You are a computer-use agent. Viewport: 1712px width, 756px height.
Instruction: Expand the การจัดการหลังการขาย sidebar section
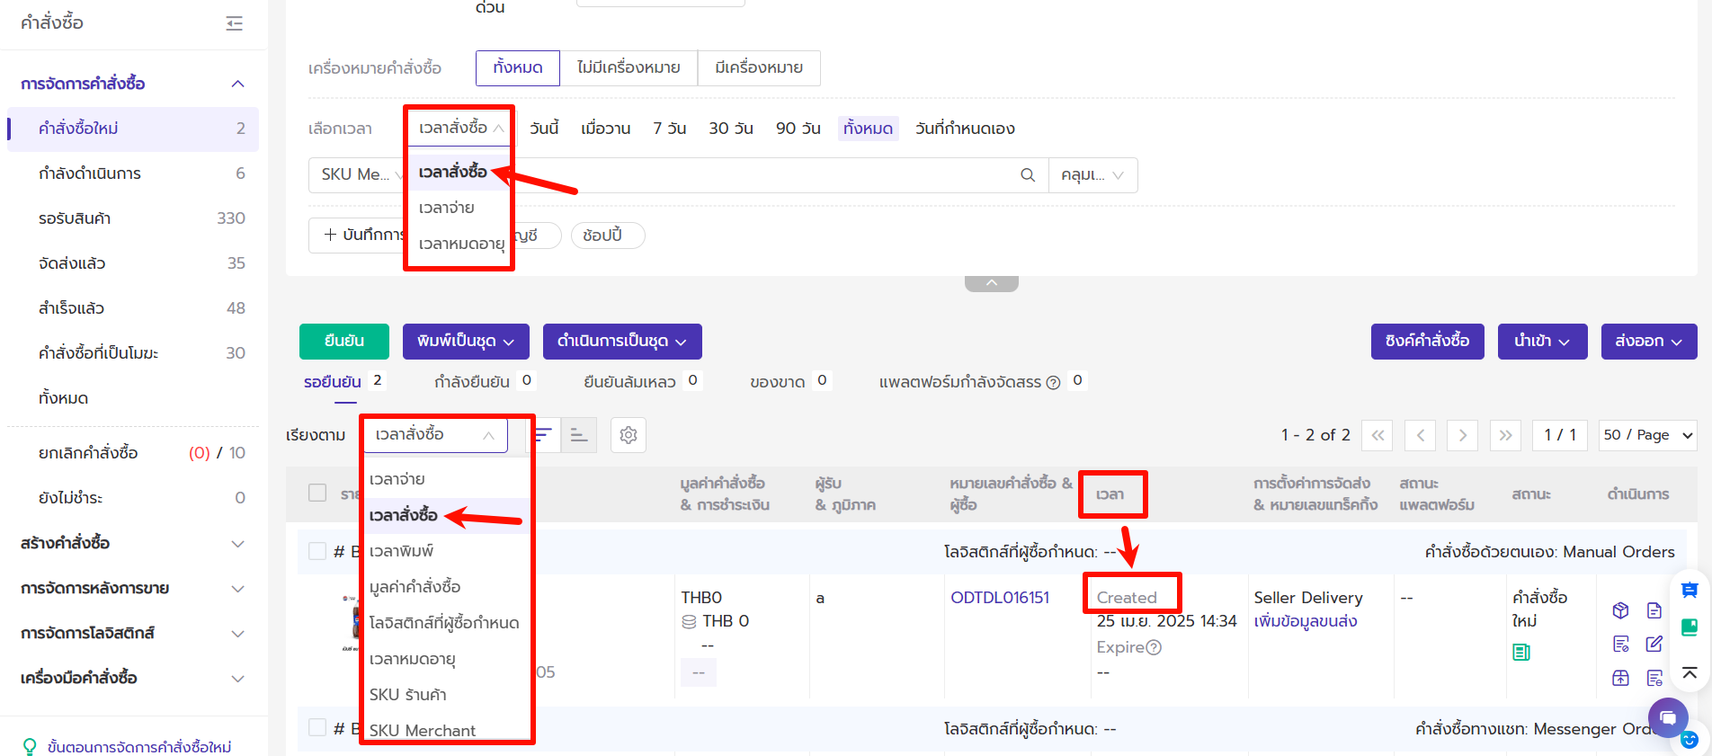click(x=132, y=588)
